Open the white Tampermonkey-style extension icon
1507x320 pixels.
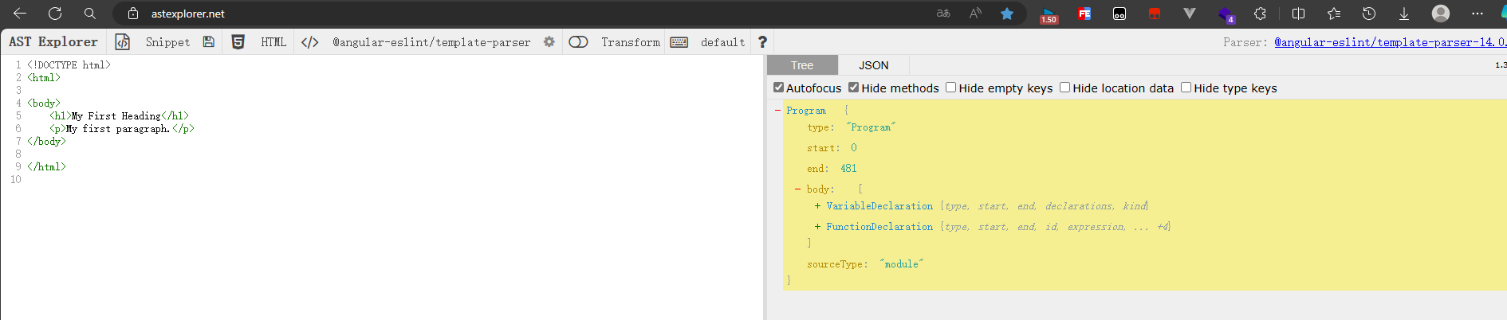click(1119, 14)
